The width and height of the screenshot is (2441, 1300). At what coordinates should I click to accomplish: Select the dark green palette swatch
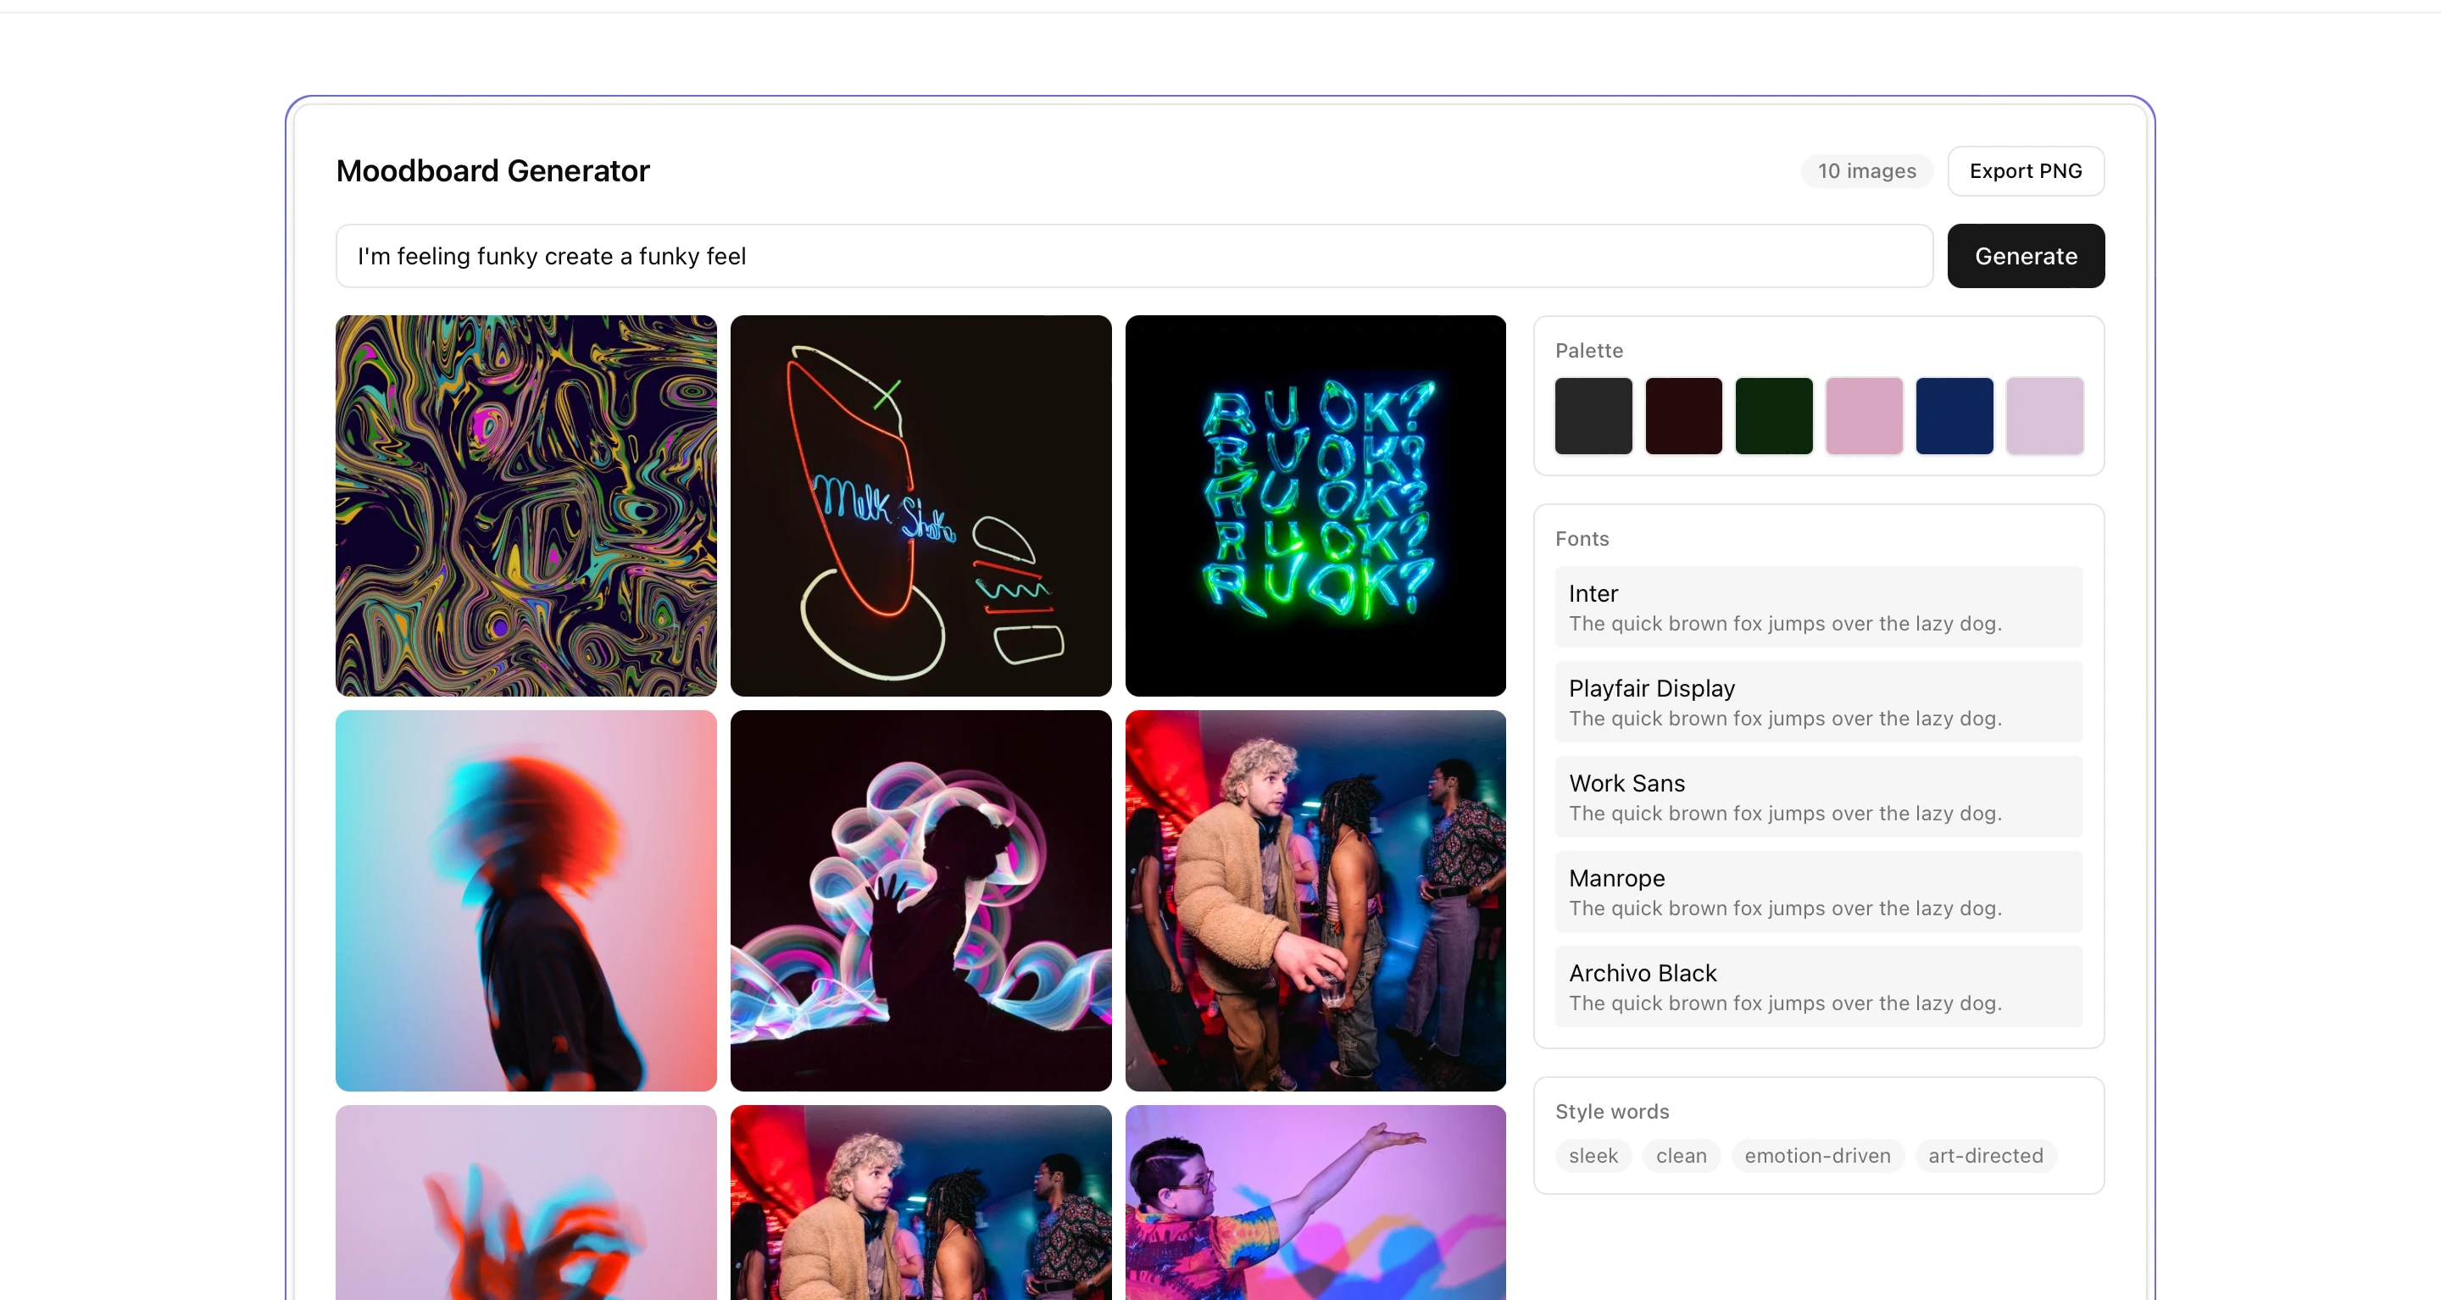(1773, 416)
